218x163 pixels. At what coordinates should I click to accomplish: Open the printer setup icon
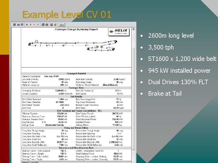click(43, 25)
